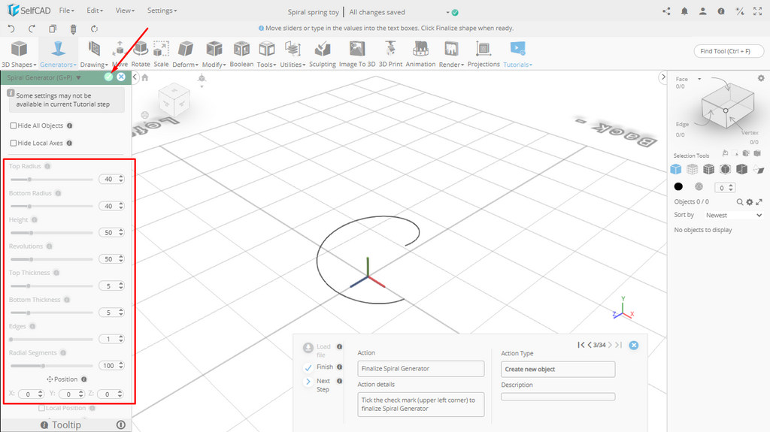Open the right panel settings gear
Image resolution: width=770 pixels, height=432 pixels.
coord(761,78)
